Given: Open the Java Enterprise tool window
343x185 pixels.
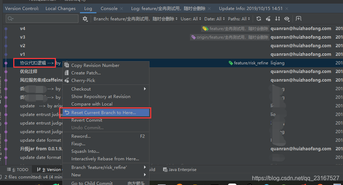Looking at the screenshot, I should tap(180, 170).
